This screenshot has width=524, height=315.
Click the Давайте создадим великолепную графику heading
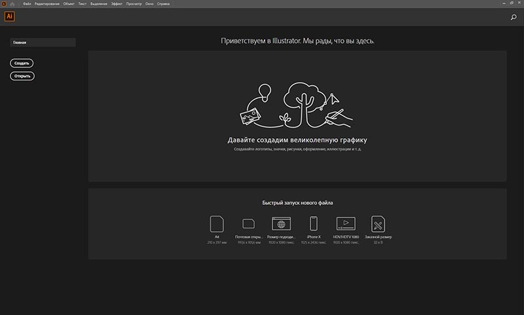click(x=297, y=140)
